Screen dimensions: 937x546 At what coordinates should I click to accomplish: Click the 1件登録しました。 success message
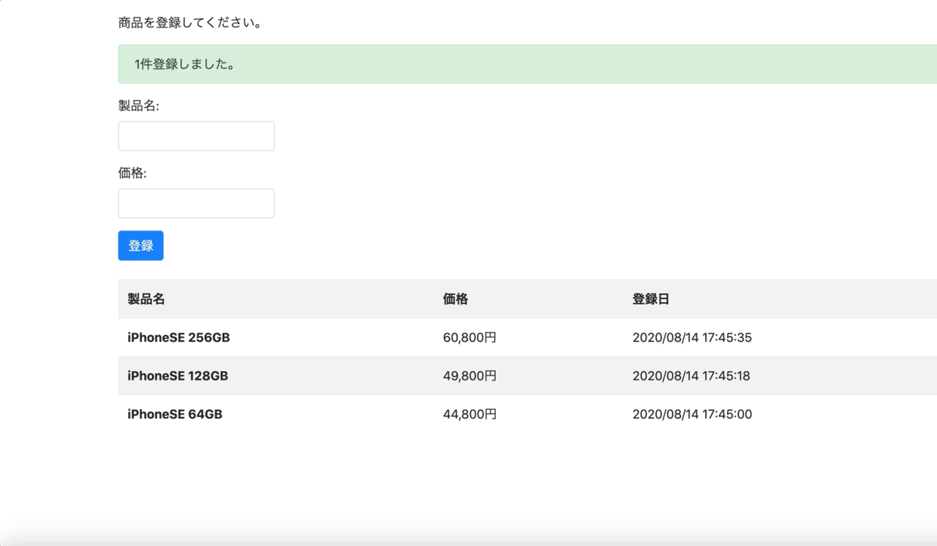coord(184,64)
